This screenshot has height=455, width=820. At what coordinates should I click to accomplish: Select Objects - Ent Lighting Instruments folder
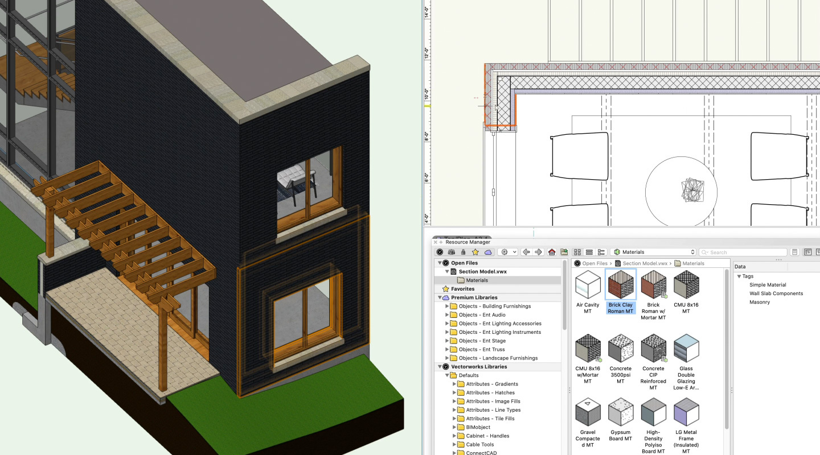pos(495,332)
